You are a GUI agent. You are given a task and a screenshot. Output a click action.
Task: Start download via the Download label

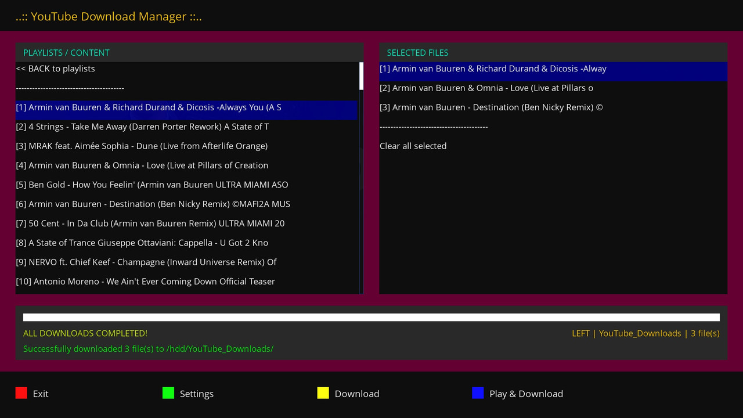[357, 394]
